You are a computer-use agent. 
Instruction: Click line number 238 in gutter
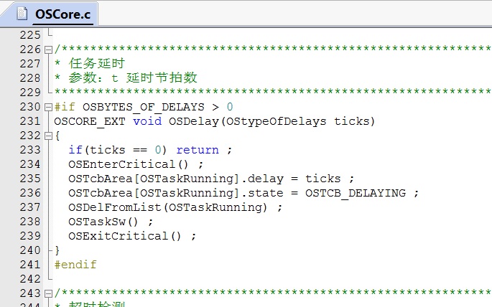(x=30, y=222)
